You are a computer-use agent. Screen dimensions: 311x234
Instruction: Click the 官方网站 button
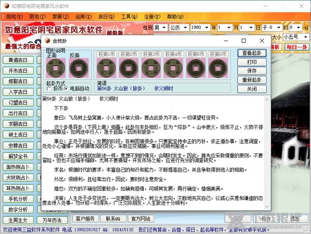[141, 219]
